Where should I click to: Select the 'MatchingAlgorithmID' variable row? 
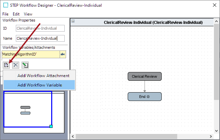pyautogui.click(x=30, y=54)
